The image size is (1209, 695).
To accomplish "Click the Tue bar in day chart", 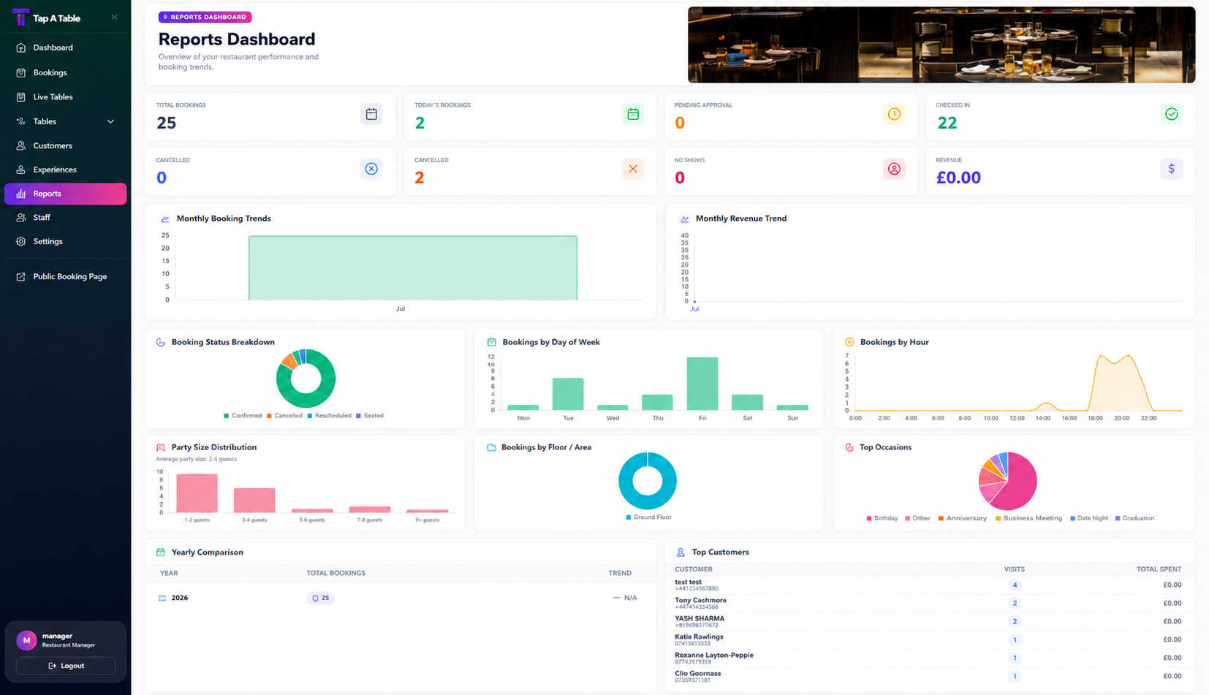I will 568,394.
